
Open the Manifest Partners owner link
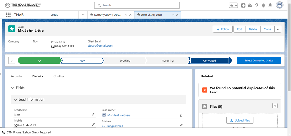coord(119,115)
